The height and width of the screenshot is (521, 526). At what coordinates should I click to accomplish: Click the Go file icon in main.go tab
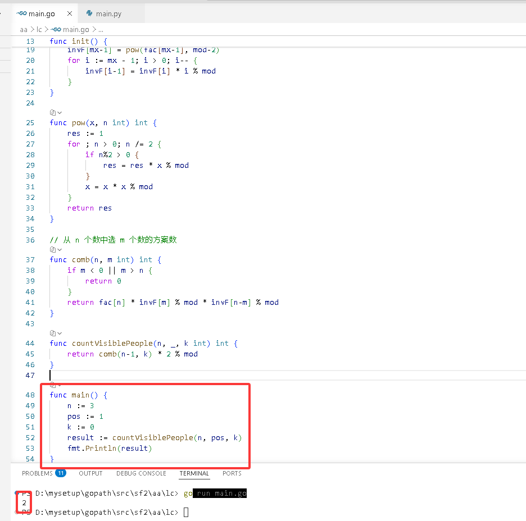pyautogui.click(x=22, y=13)
